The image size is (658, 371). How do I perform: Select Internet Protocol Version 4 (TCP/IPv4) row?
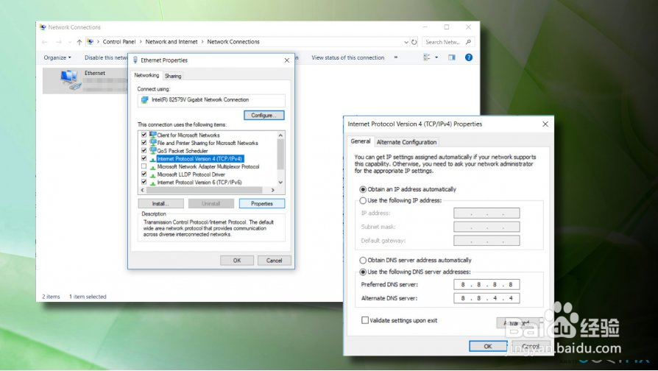(199, 159)
